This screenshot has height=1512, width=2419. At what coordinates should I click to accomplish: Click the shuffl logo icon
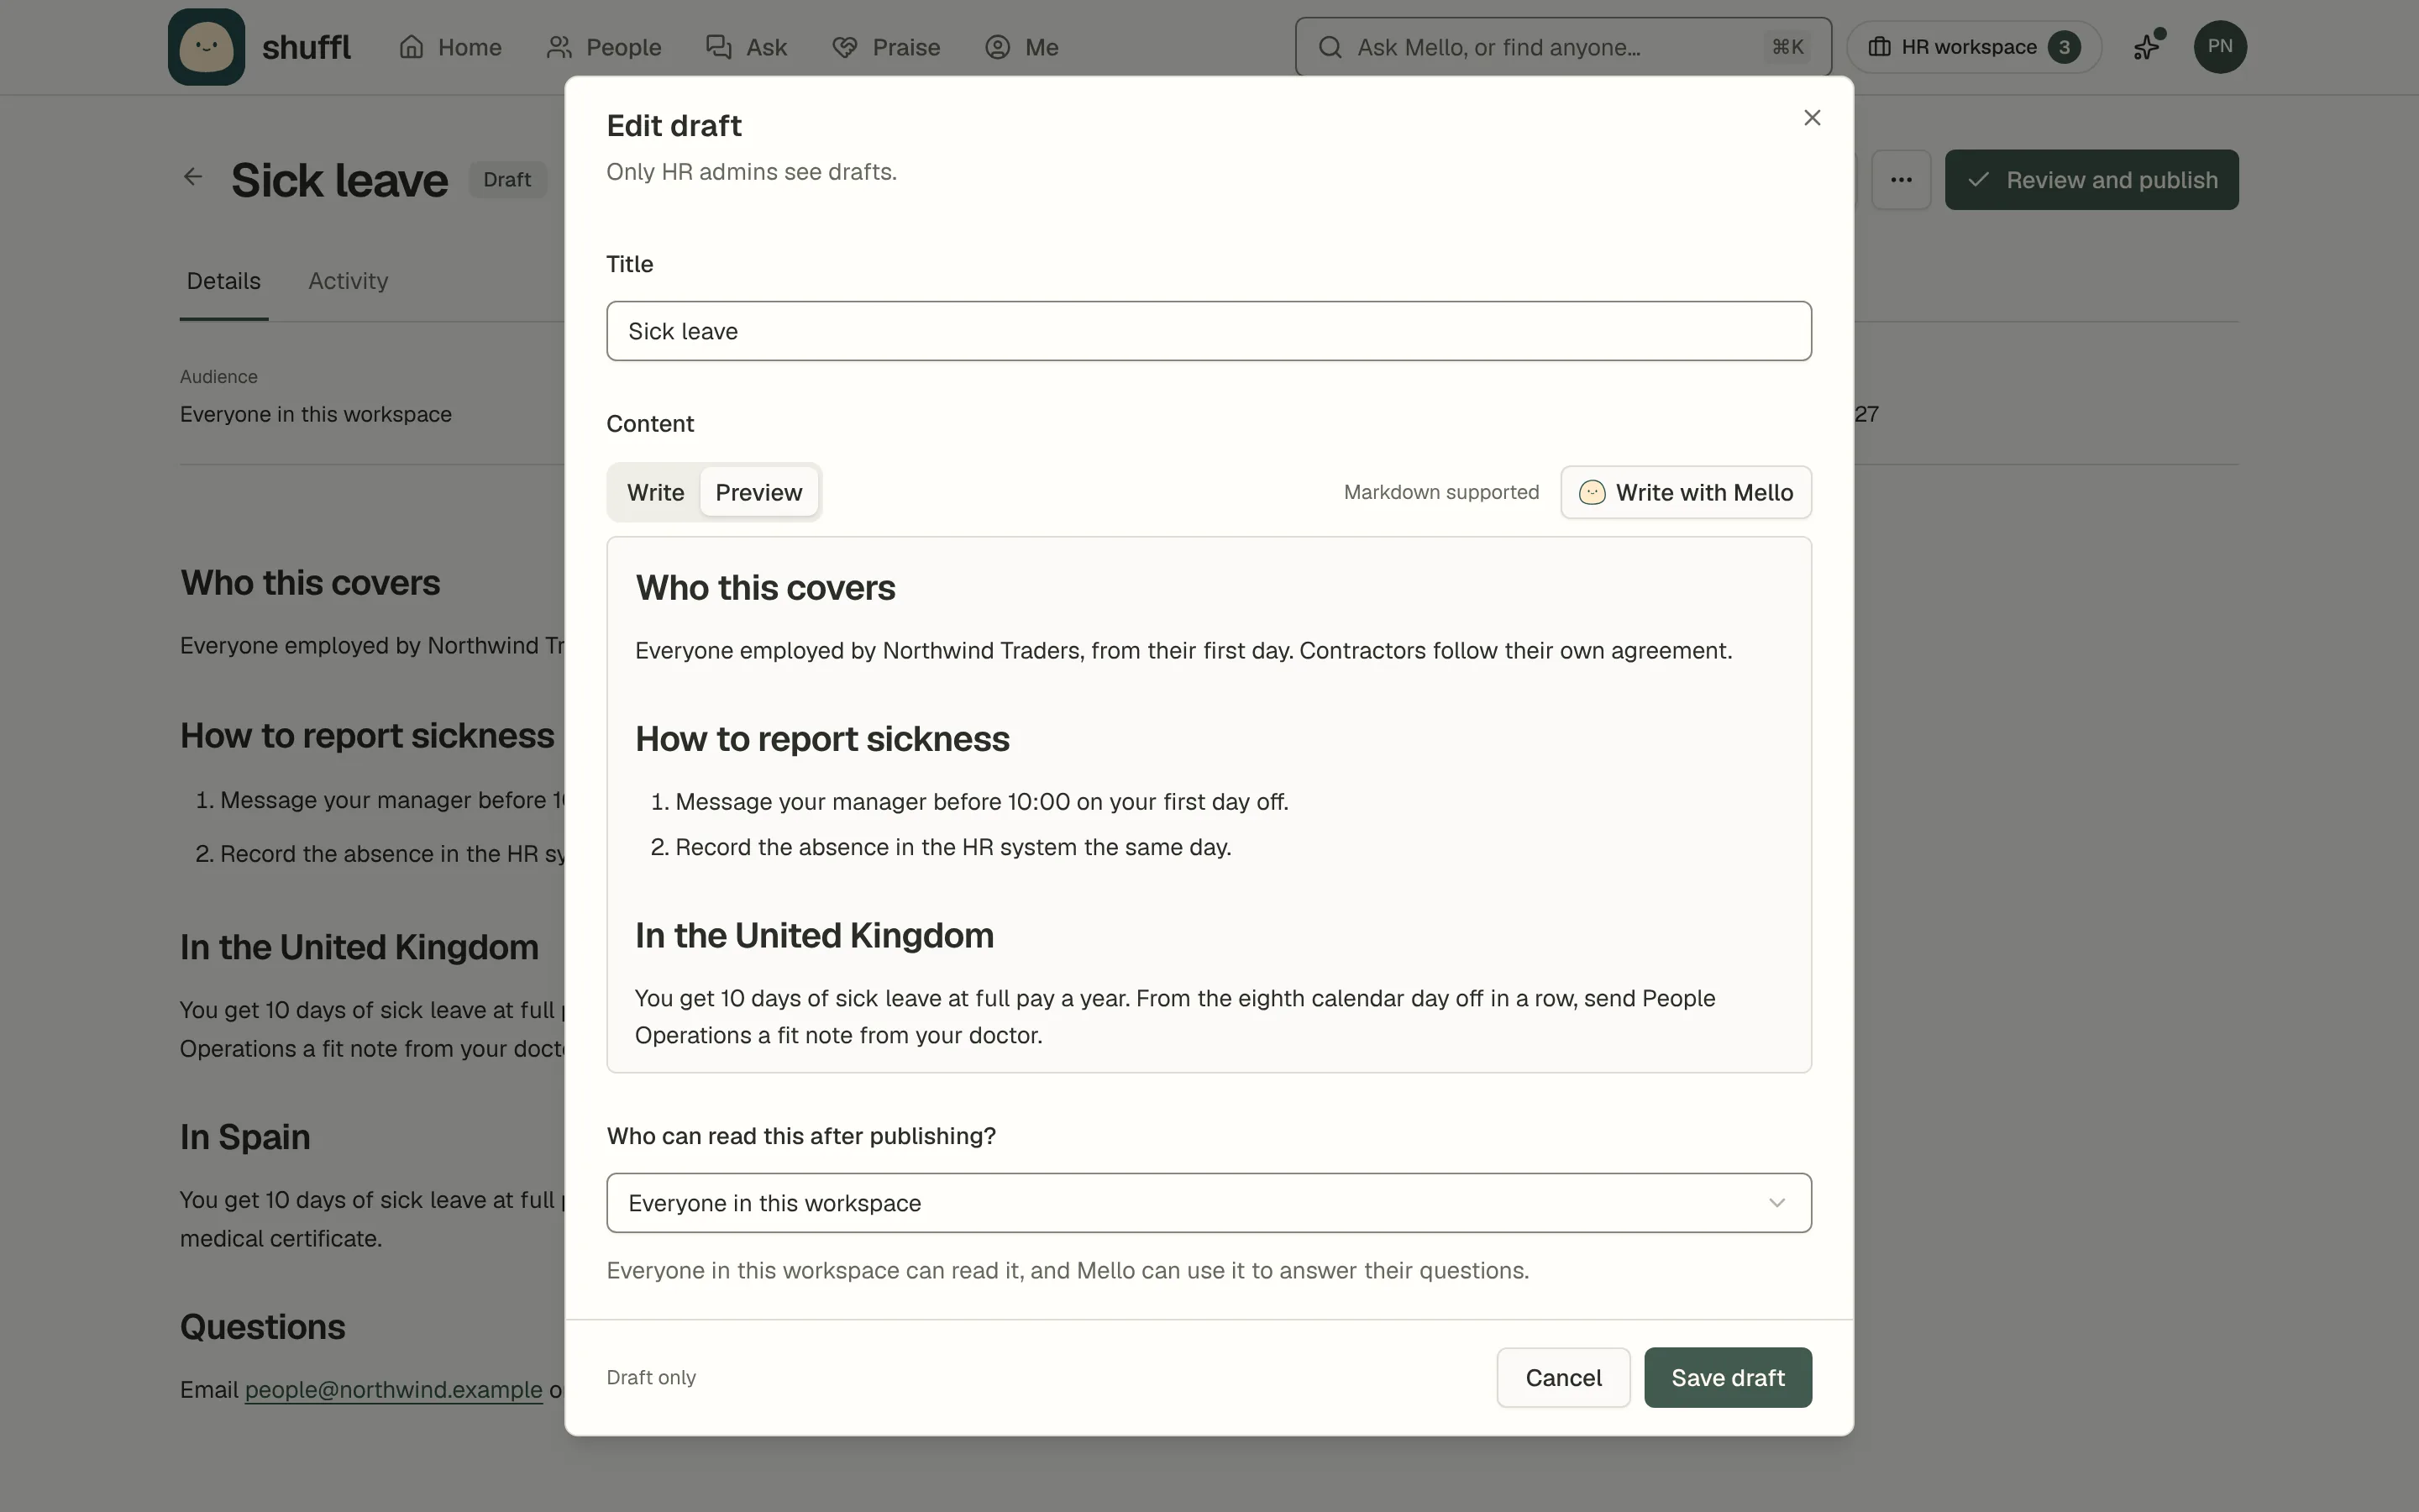point(206,47)
